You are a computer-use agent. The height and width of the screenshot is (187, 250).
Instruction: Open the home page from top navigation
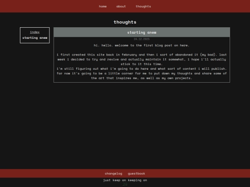103,6
